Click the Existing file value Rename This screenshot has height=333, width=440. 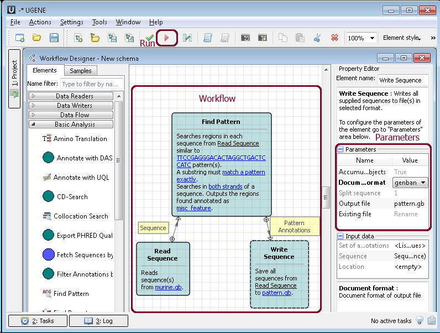(406, 214)
